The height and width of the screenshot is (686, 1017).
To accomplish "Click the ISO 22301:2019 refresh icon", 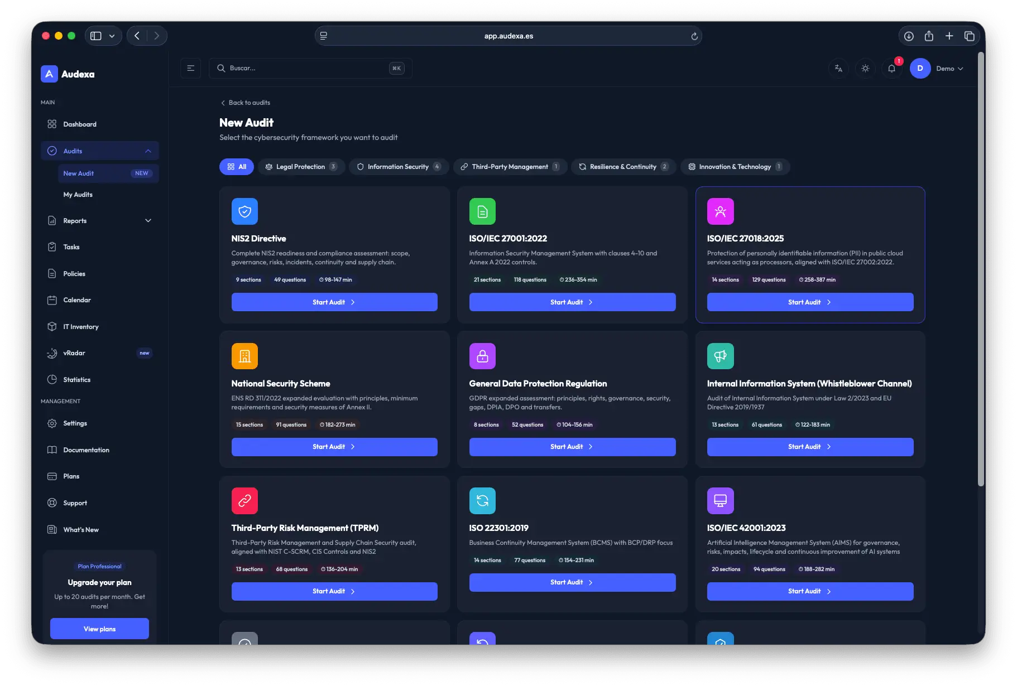I will [482, 501].
